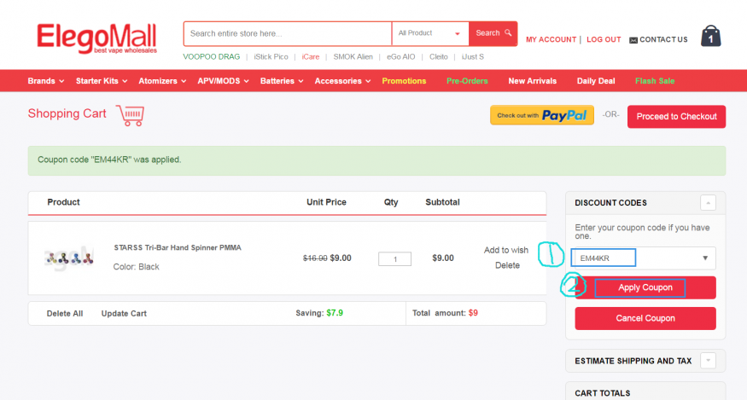Click the Color: Black text
Image resolution: width=747 pixels, height=400 pixels.
pos(137,267)
